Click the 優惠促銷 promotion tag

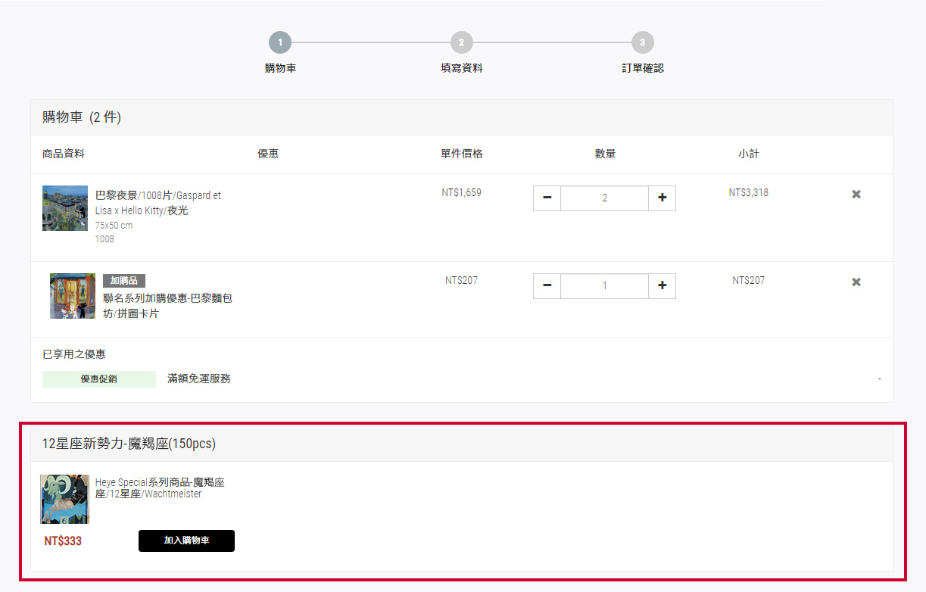(x=99, y=379)
